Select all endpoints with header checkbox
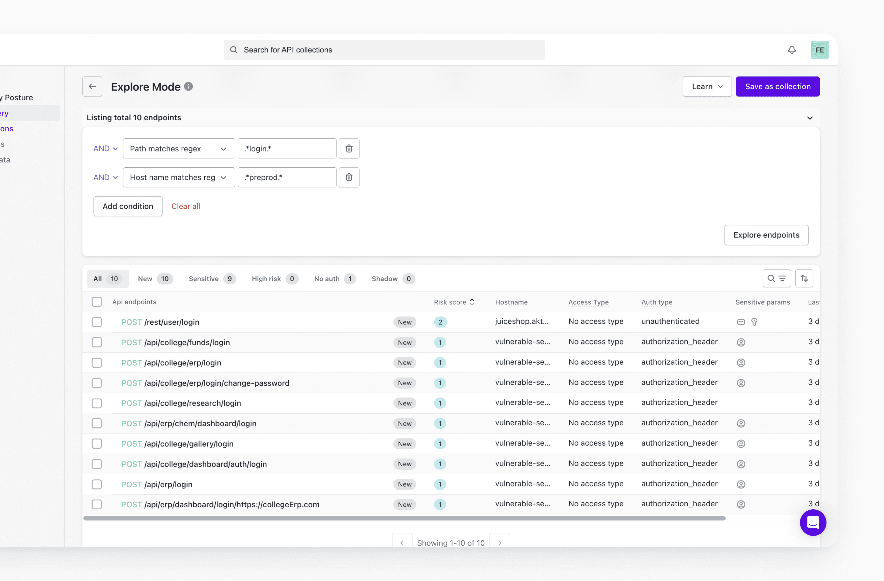The height and width of the screenshot is (581, 884). [97, 302]
